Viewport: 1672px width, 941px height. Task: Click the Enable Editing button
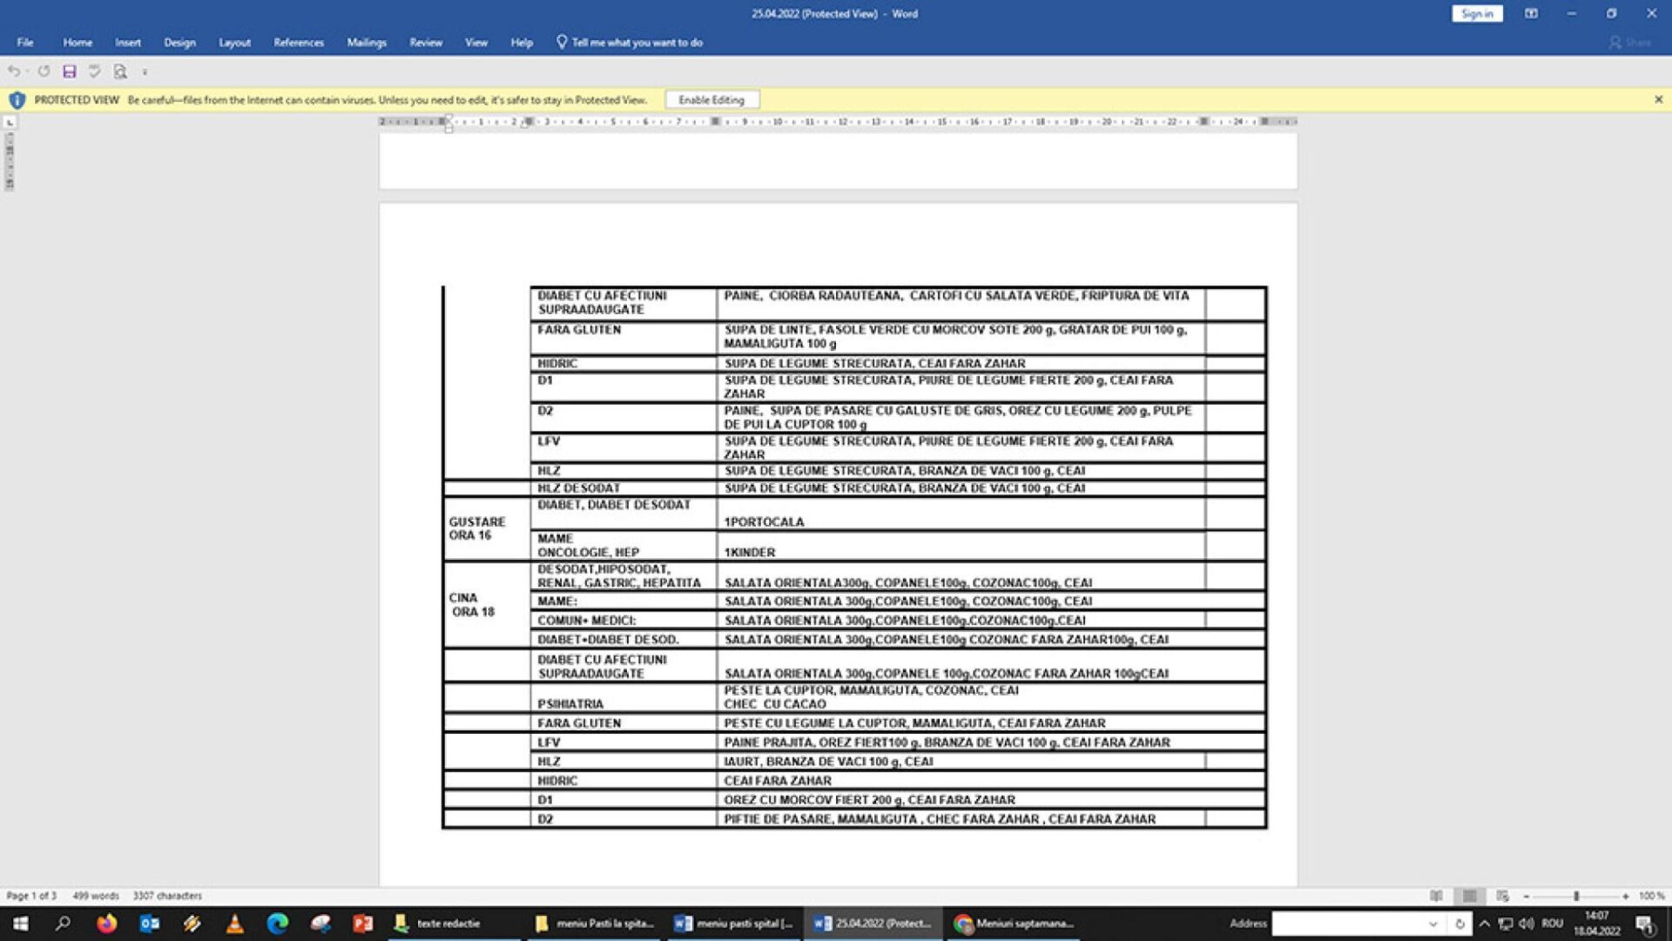(x=711, y=100)
